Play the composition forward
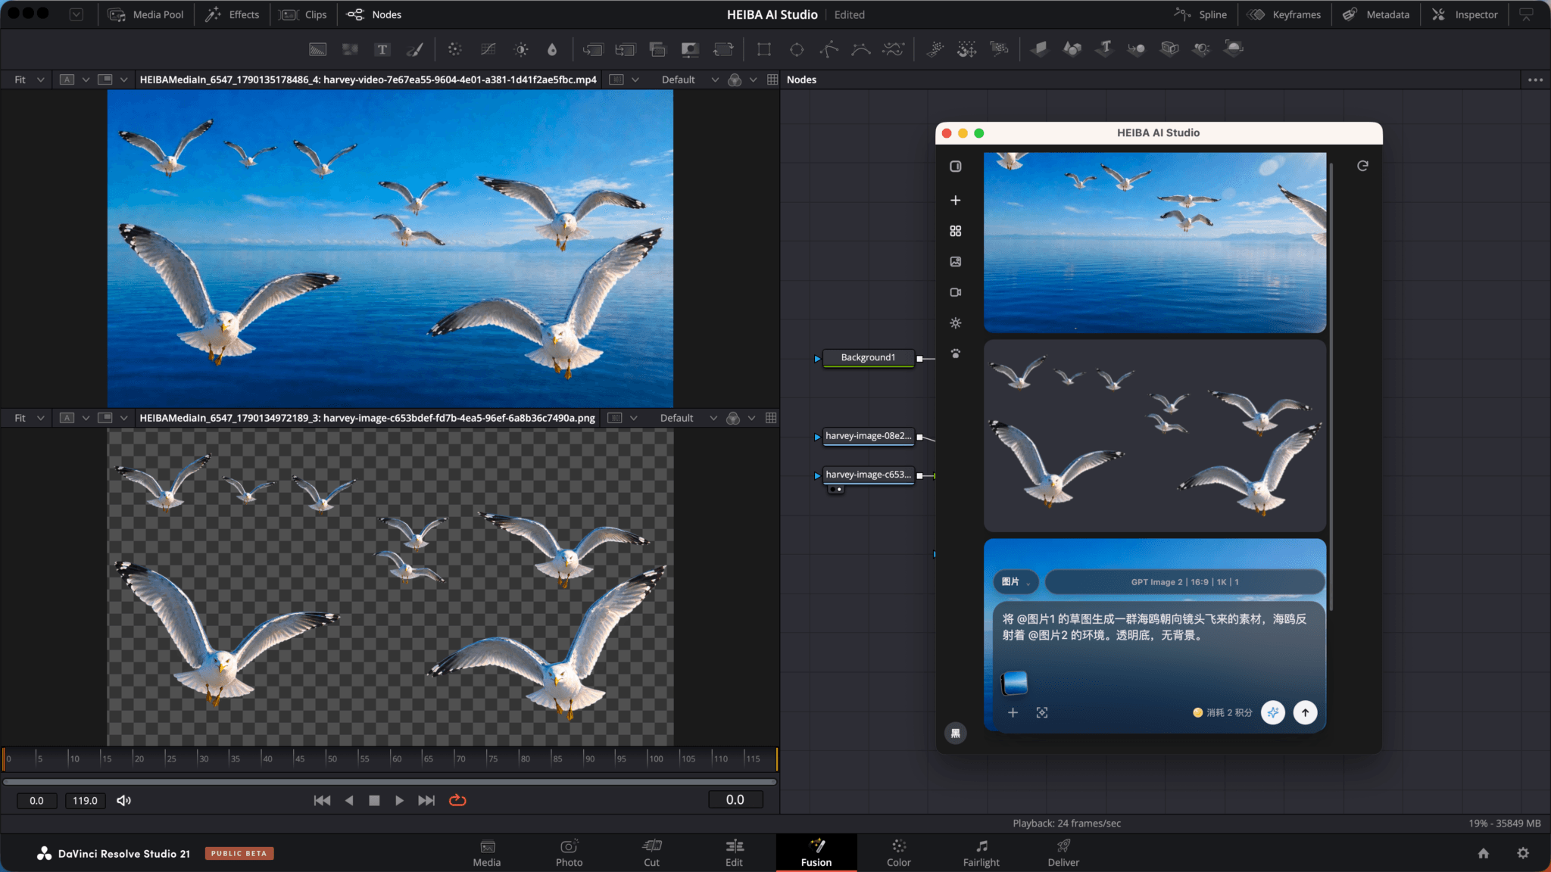Screen dimensions: 1551x872 click(399, 800)
